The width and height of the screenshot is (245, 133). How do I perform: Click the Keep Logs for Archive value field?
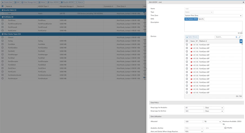[194, 111]
